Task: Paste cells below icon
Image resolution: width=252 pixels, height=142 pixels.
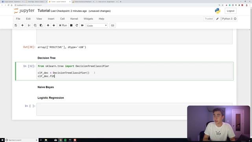Action: pos(41,25)
